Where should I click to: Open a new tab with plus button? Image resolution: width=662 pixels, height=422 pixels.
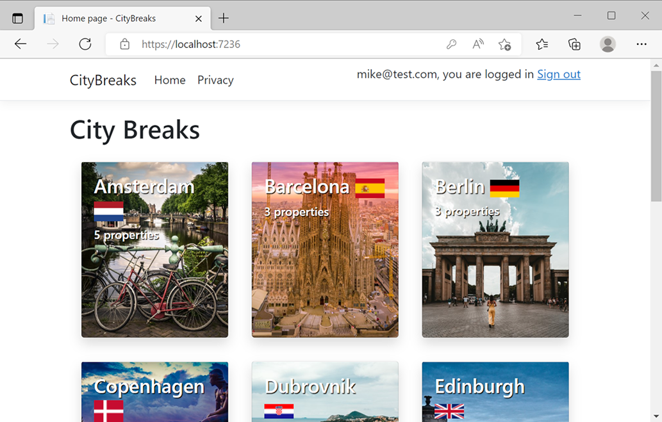(x=224, y=18)
